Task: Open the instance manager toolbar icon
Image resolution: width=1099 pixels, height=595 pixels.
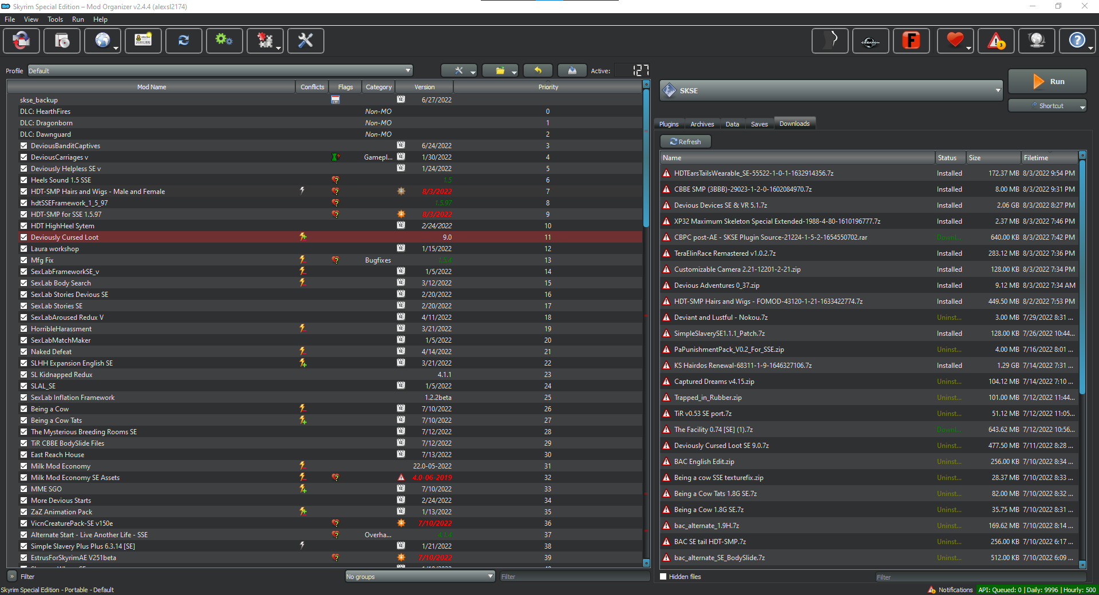Action: 21,41
